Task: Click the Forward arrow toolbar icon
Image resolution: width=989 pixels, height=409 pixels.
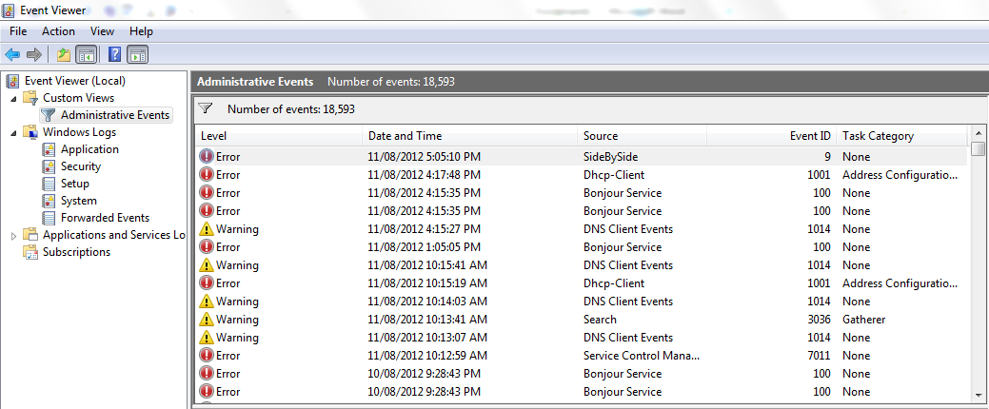Action: pos(34,54)
